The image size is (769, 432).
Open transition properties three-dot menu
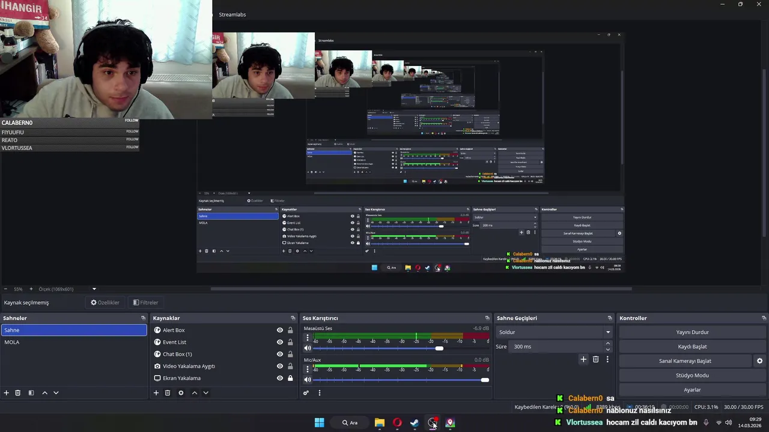point(607,359)
